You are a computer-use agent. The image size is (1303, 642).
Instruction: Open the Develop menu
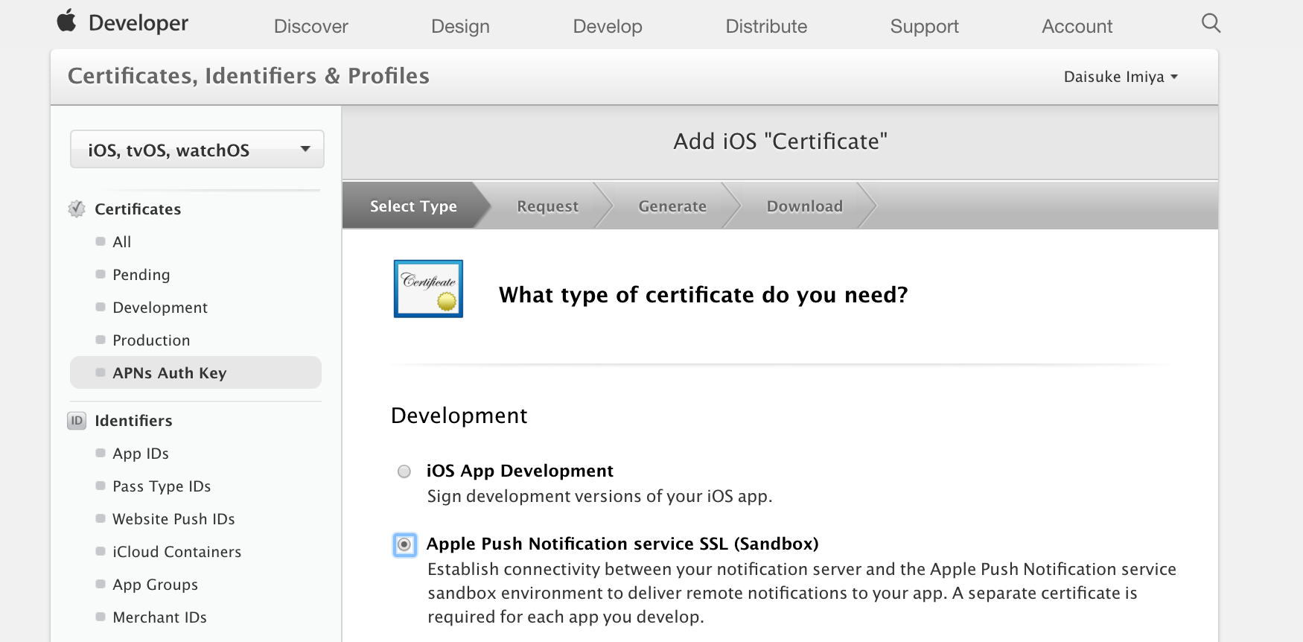608,27
